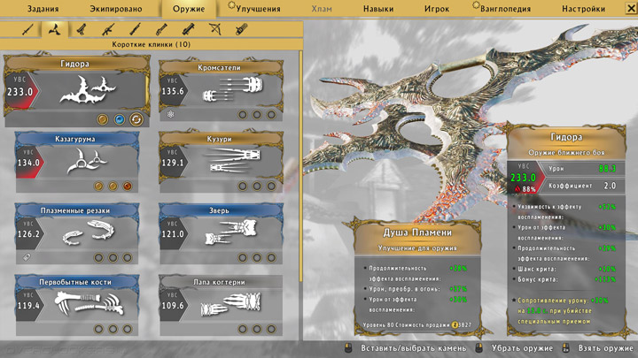Select the Кромсатели weapon card
Image resolution: width=638 pixels, height=358 pixels.
click(221, 91)
